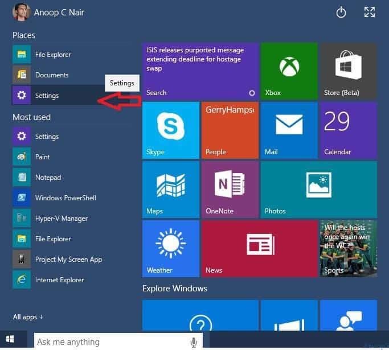This screenshot has width=389, height=350.
Task: Click the Windows Start button
Action: tap(10, 339)
